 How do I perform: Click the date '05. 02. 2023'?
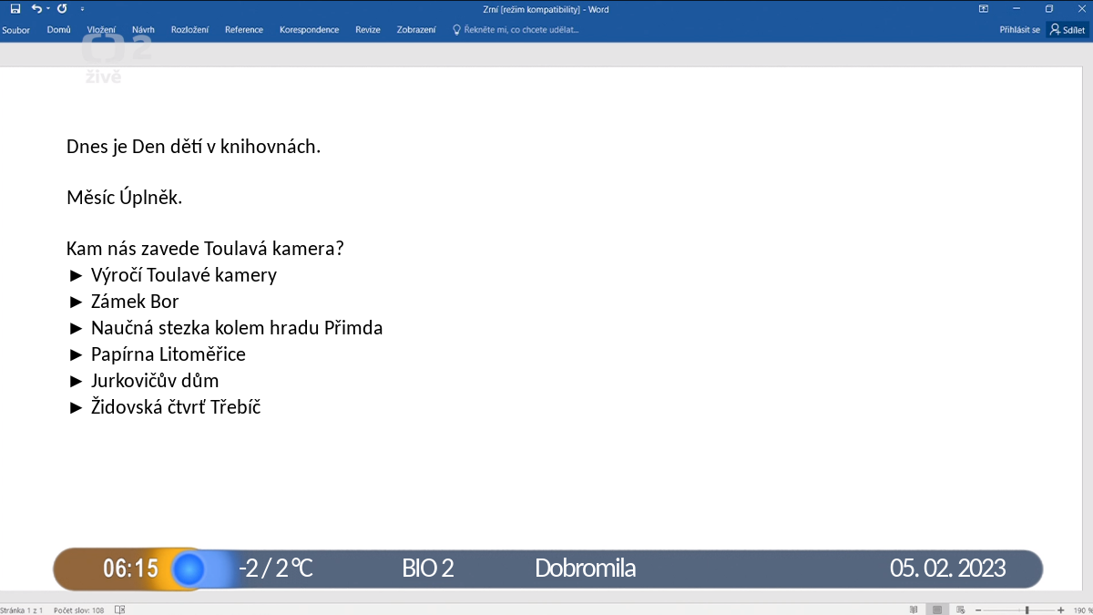[948, 569]
